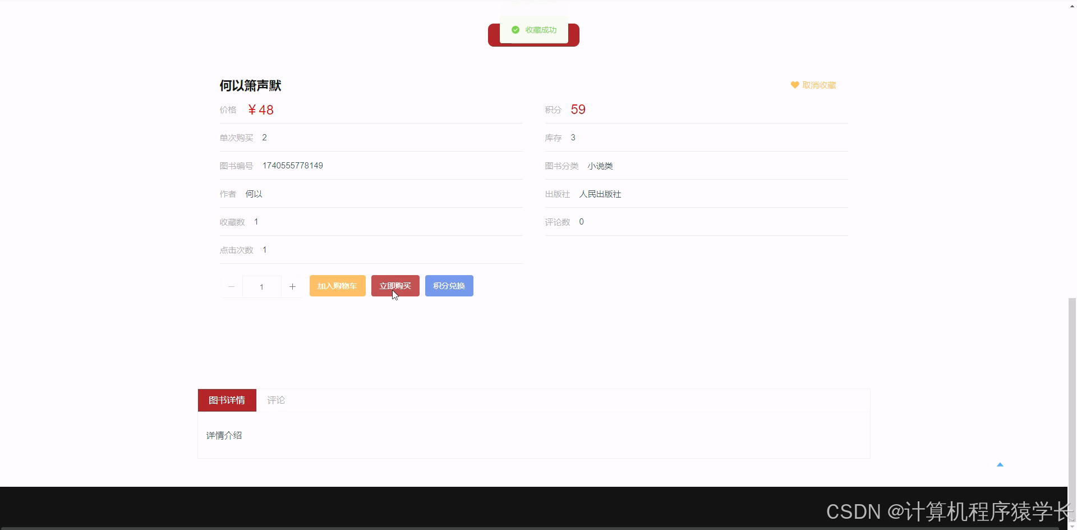The height and width of the screenshot is (530, 1077).
Task: Click the 单次购买 label
Action: click(x=236, y=138)
